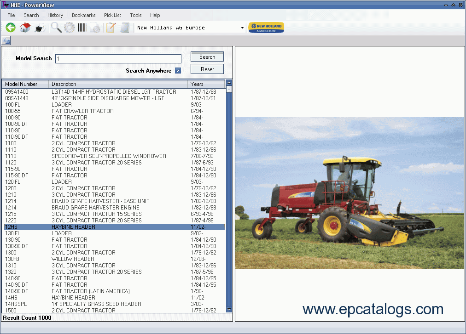Viewport: 466px width, 334px height.
Task: Click the small document icon below the toolbar
Action: (x=6, y=40)
